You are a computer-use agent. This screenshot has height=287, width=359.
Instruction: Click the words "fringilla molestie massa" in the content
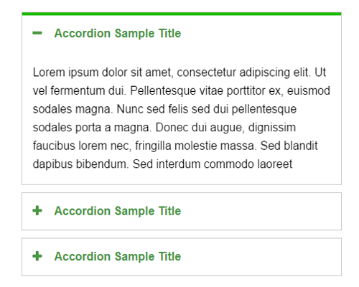[195, 146]
